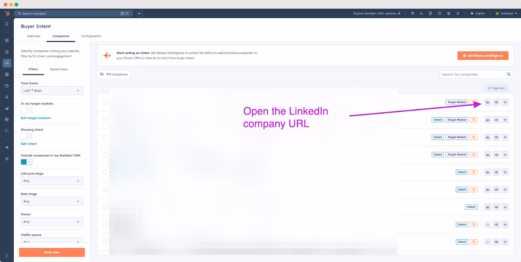Click Get Breeze Intelligence button
Screen dimensions: 521x262
483,56
